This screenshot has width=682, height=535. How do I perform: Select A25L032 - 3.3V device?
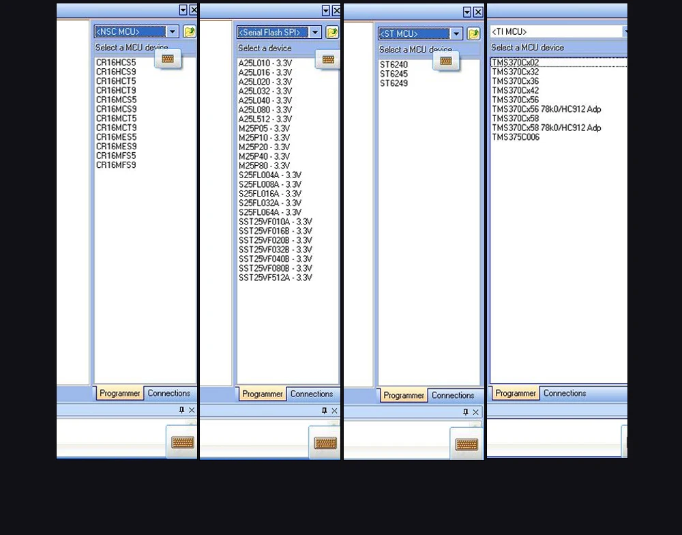tap(265, 91)
